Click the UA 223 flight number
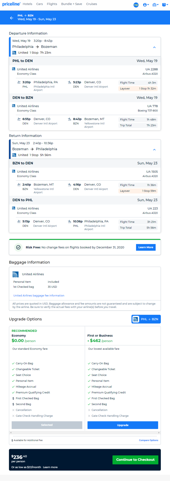 (153, 208)
